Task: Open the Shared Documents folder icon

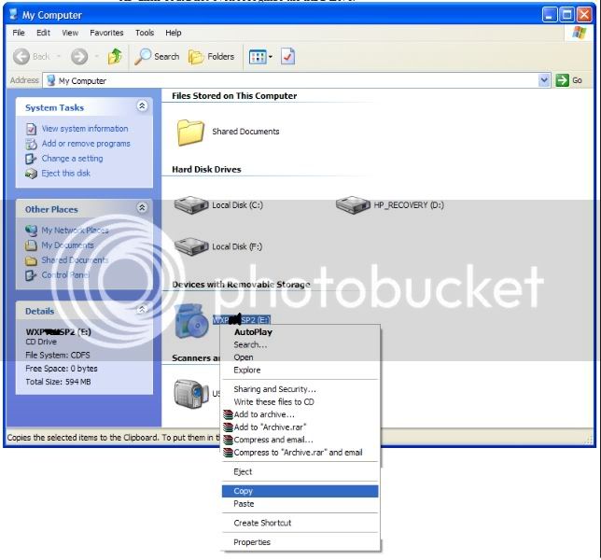Action: point(191,133)
